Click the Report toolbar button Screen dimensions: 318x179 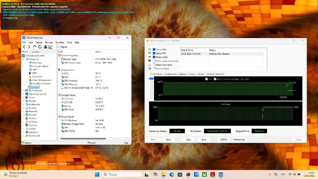tap(62, 47)
